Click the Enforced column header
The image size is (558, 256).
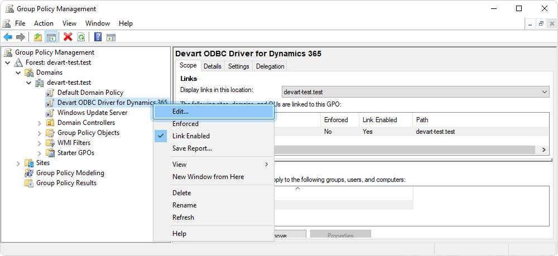click(x=339, y=120)
